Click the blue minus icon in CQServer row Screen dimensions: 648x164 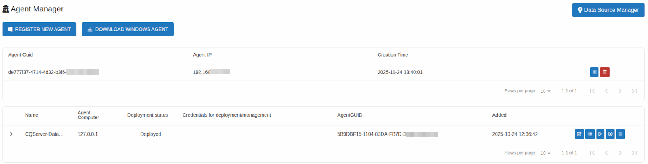click(621, 134)
